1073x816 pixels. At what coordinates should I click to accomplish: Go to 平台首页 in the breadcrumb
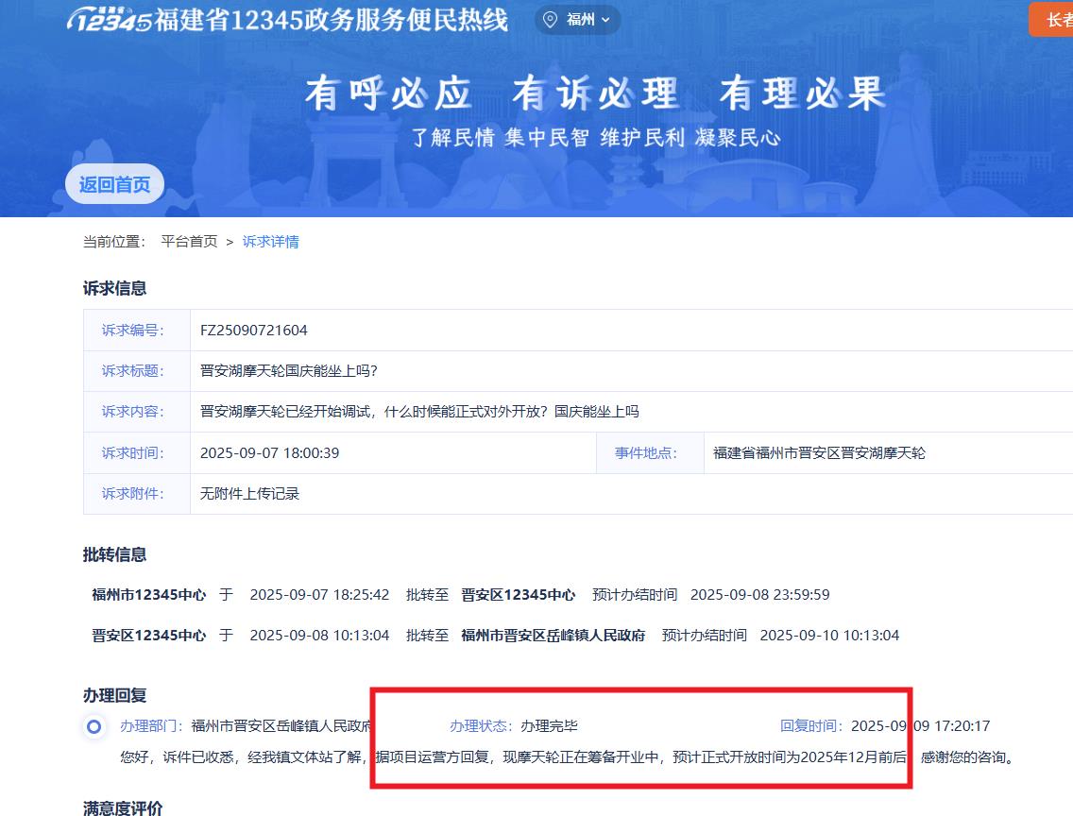click(189, 242)
